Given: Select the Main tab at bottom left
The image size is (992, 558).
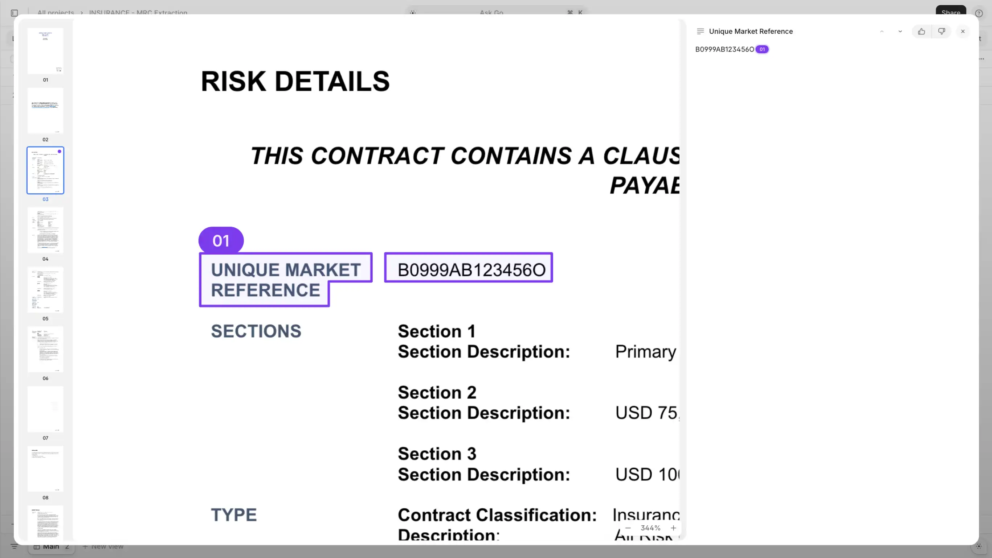Looking at the screenshot, I should (51, 546).
